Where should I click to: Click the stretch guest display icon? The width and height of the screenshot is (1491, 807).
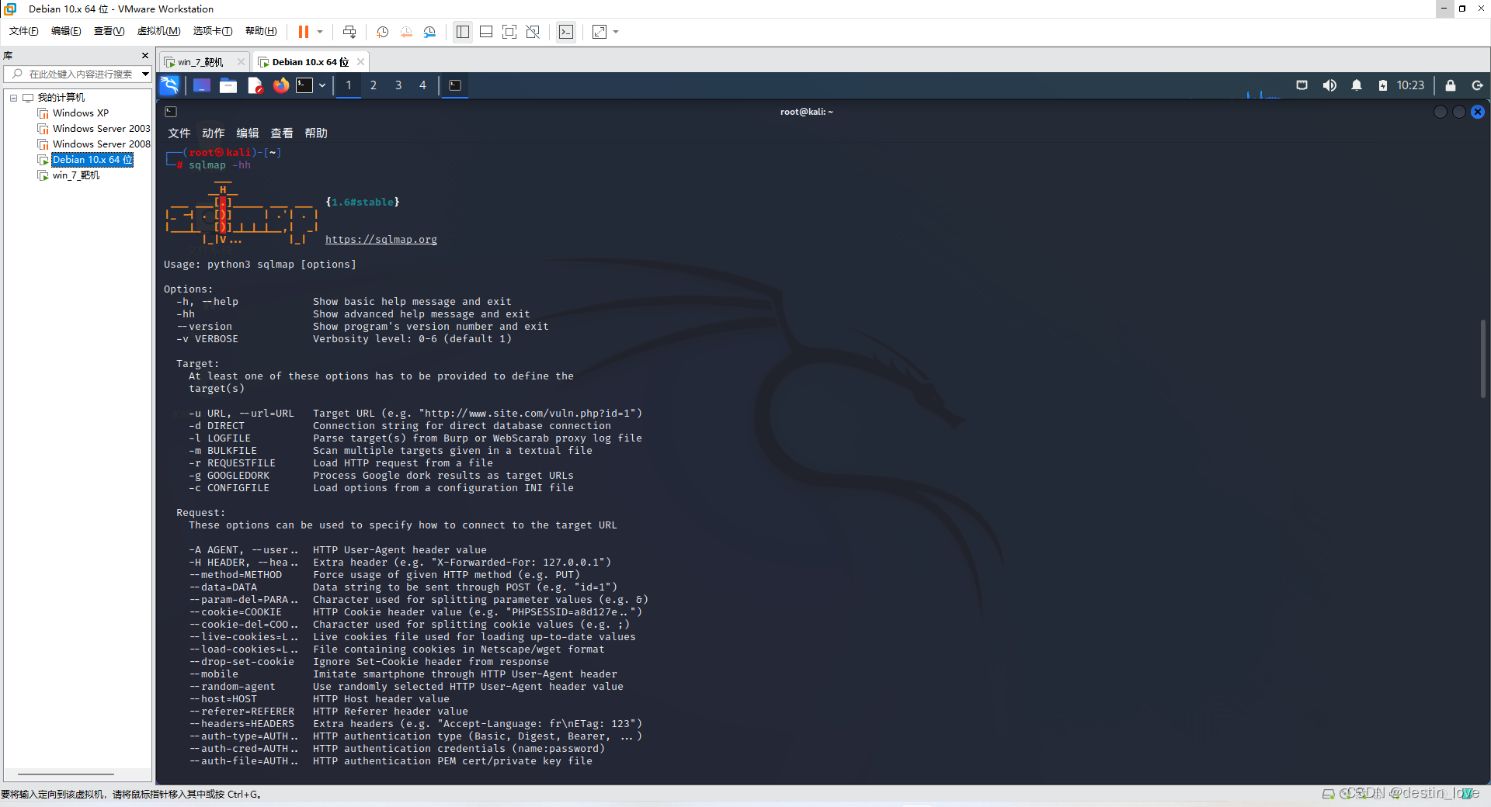[x=600, y=32]
